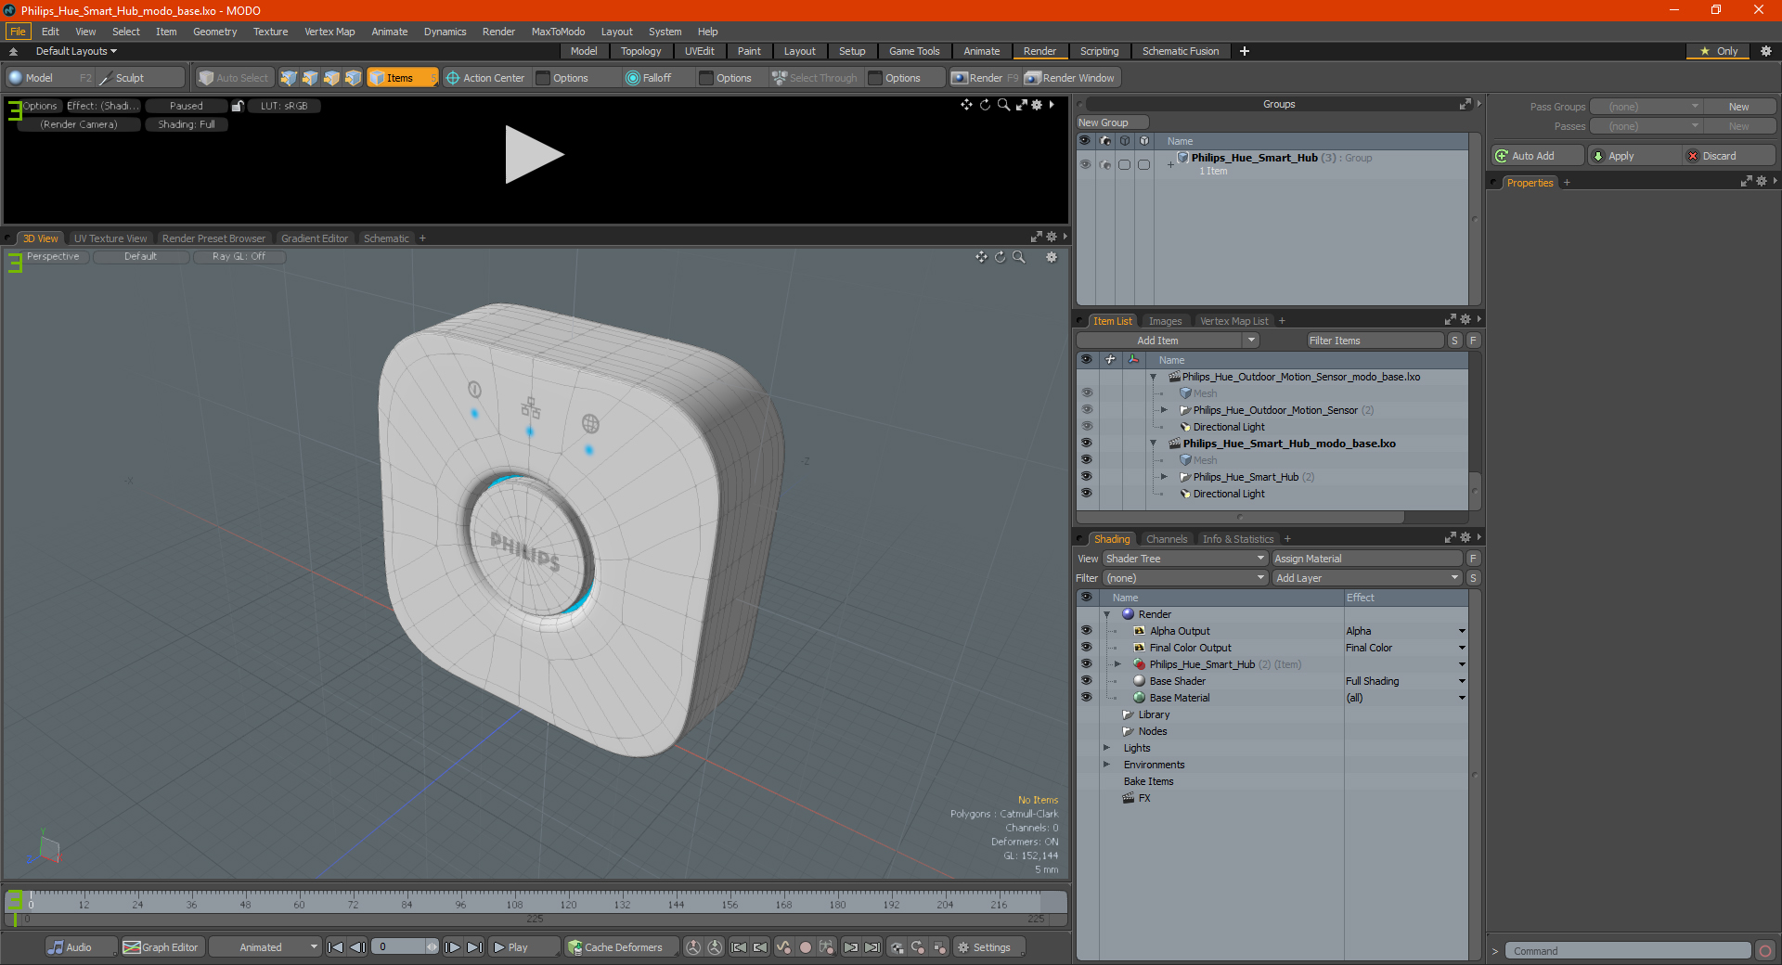
Task: Click the Model mode sphere icon
Action: (16, 78)
